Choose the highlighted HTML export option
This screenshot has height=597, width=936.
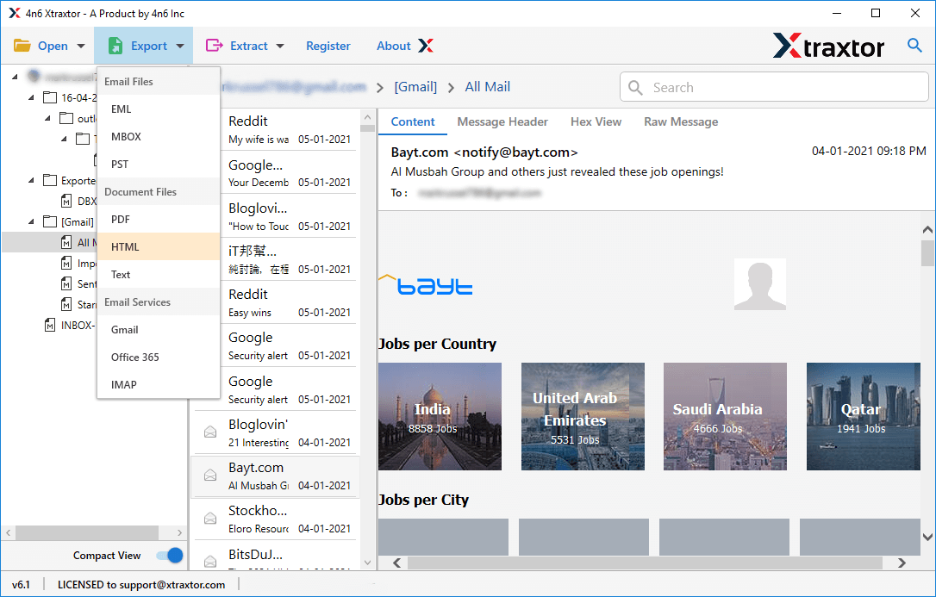(159, 247)
